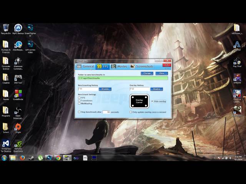Enable the MinMaxAvg checkbox
Screen dimensions: 246x184
pyautogui.click(x=79, y=103)
